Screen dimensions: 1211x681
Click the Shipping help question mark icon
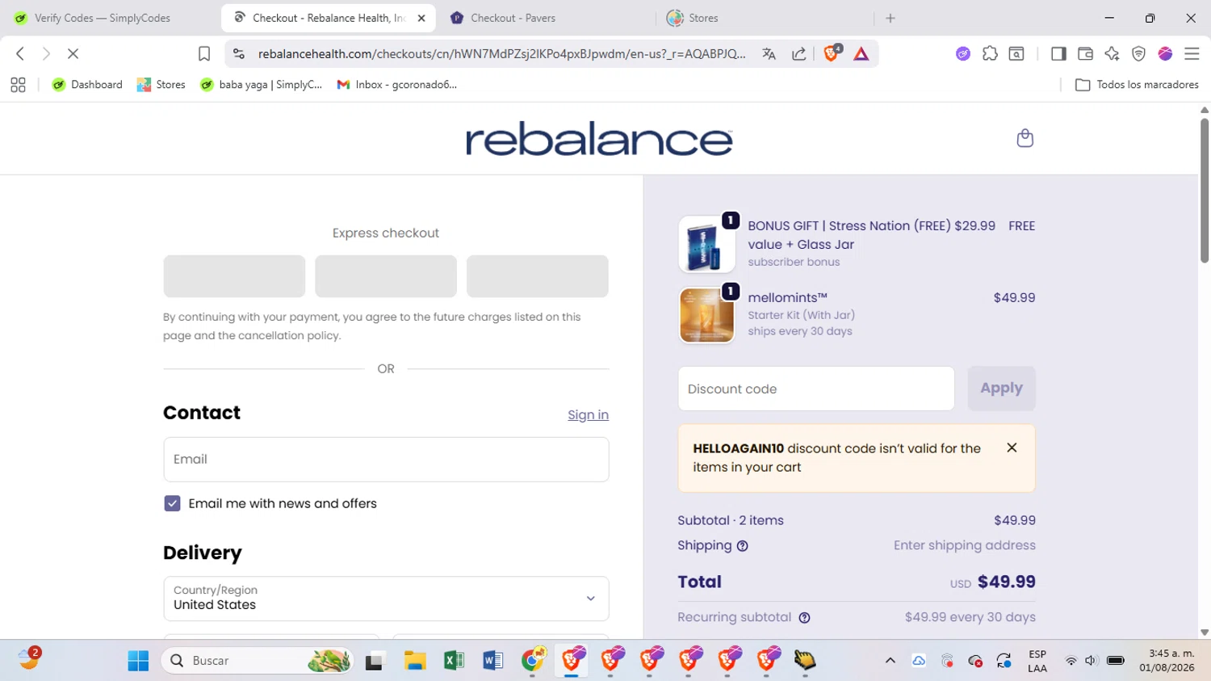tap(743, 546)
